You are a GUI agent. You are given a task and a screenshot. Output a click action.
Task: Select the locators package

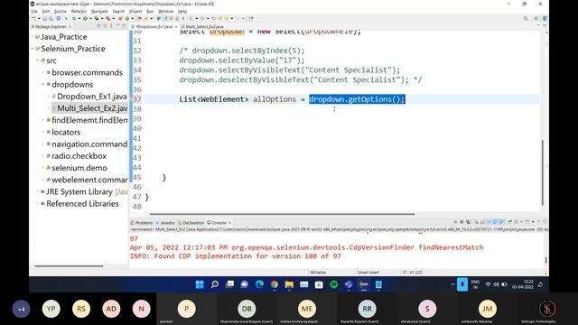(x=66, y=132)
